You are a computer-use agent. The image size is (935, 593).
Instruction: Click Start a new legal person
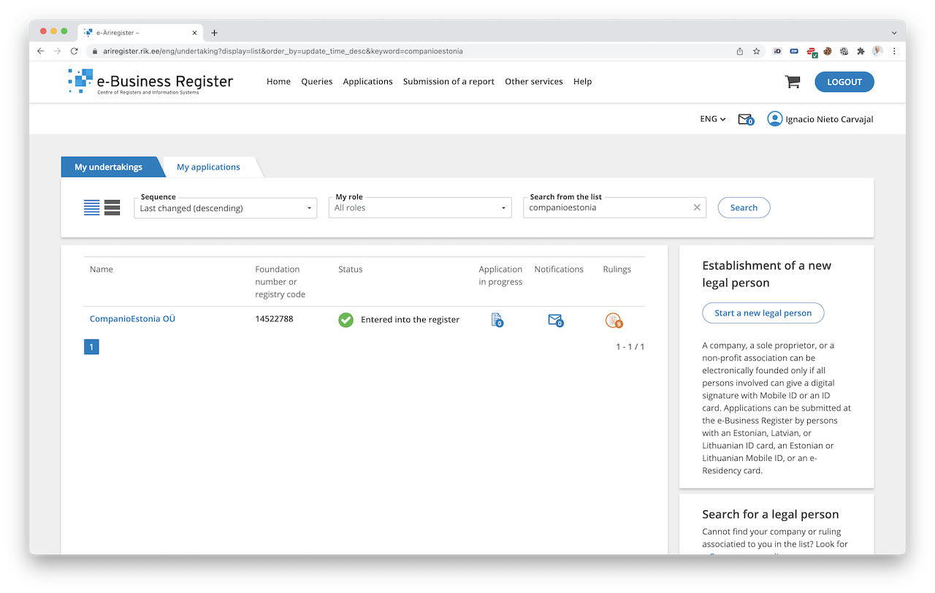point(763,313)
